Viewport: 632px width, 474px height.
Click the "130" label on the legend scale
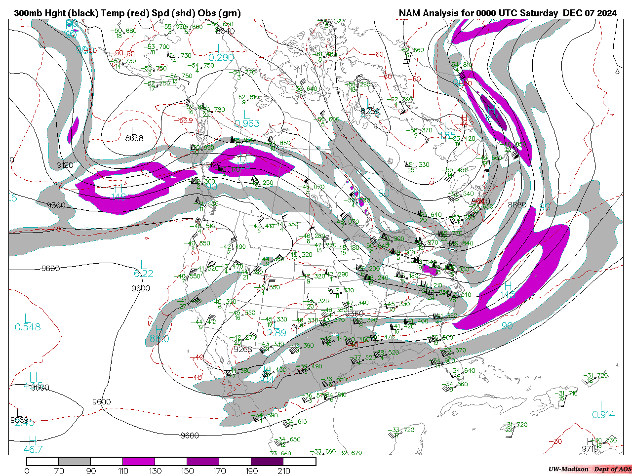(x=156, y=471)
